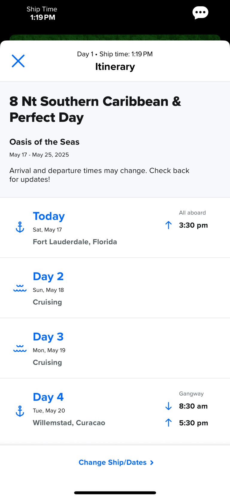Tap the waves icon for Day 2
This screenshot has height=499, width=230.
point(20,288)
